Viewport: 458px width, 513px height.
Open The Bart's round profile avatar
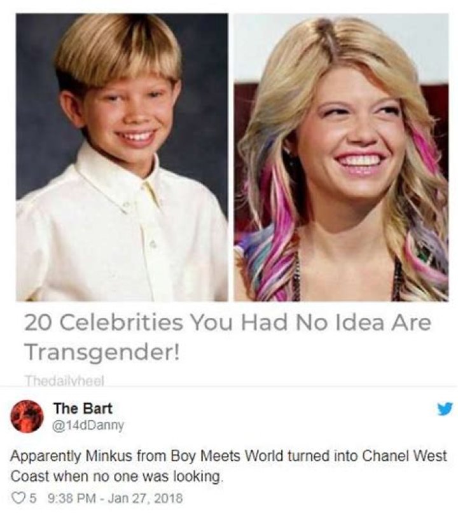pos(27,416)
